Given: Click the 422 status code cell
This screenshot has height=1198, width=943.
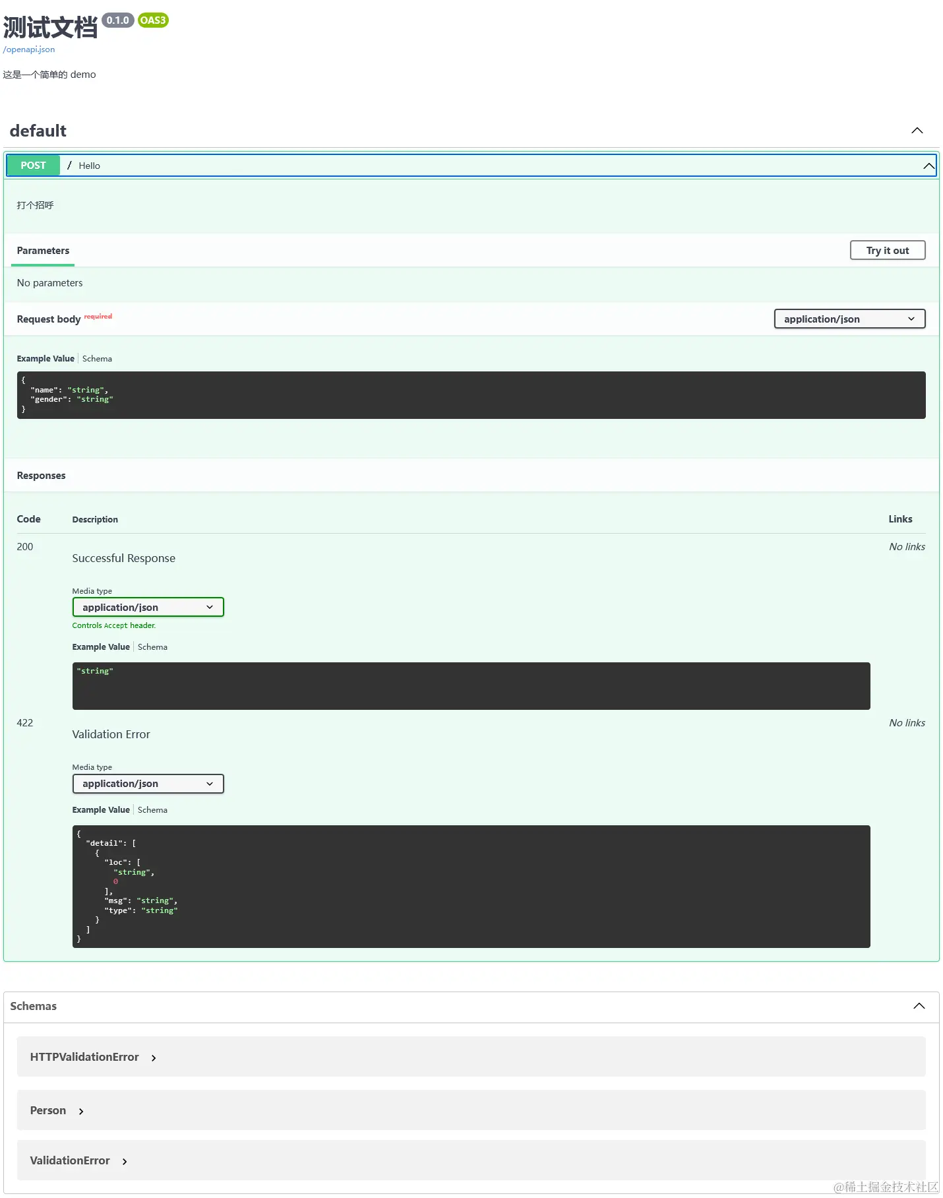Looking at the screenshot, I should pos(25,723).
